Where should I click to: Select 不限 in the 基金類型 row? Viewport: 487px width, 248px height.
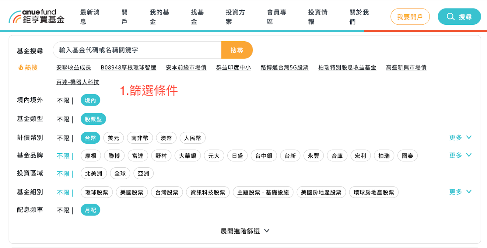pos(63,119)
